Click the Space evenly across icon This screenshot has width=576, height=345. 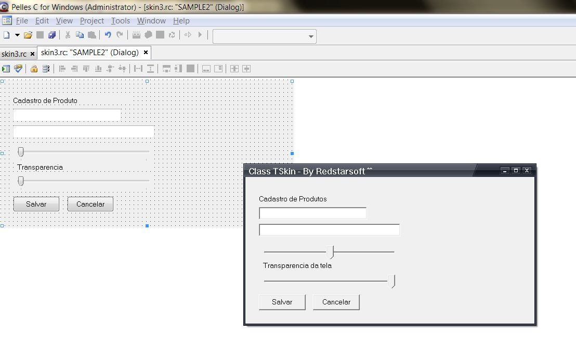[138, 69]
